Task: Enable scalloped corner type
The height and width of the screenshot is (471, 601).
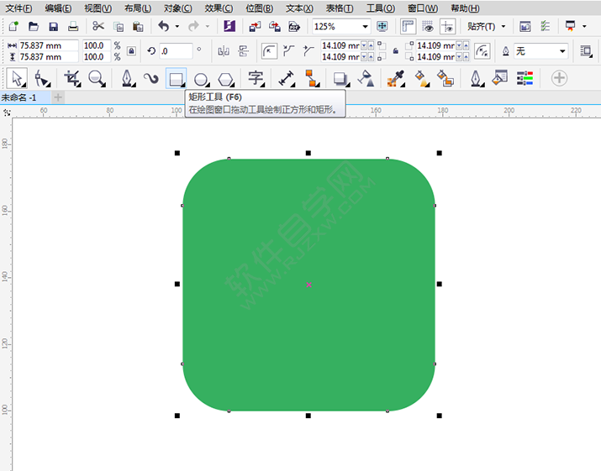Action: pos(288,50)
